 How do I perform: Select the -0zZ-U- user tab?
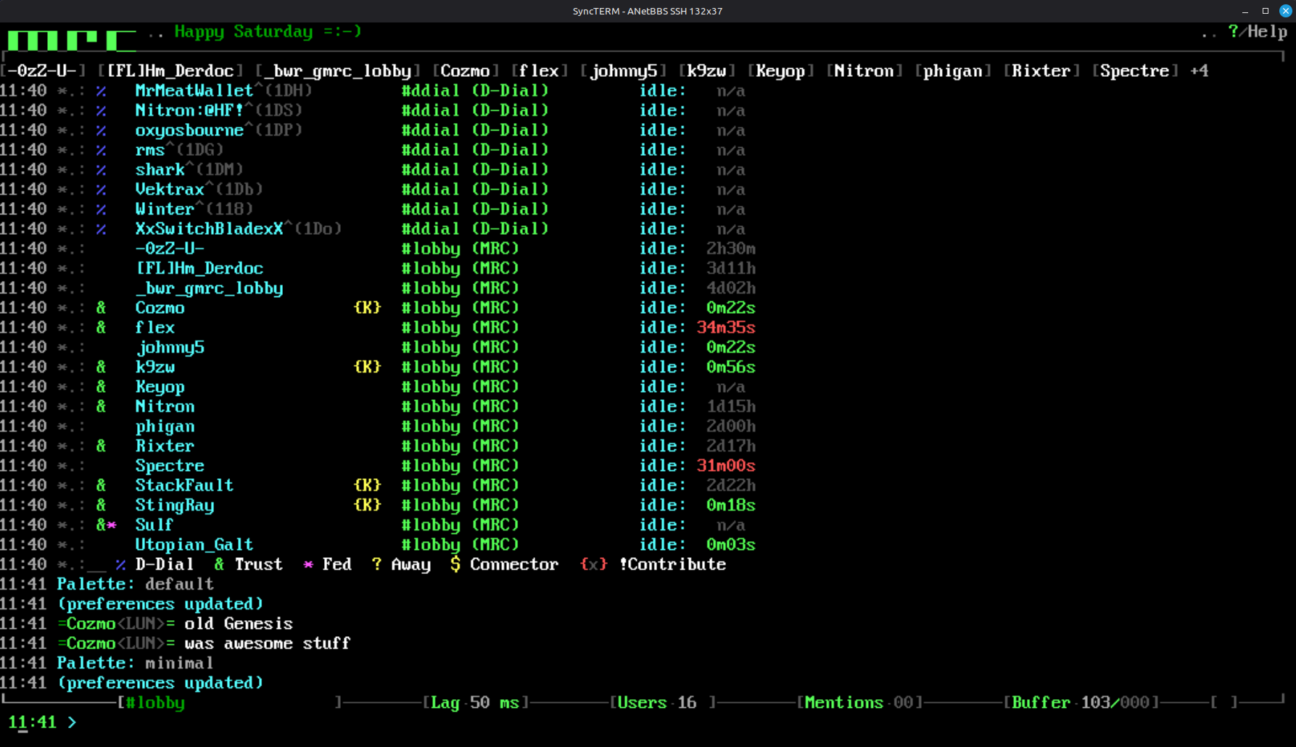[x=44, y=71]
